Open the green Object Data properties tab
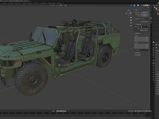Screen dimensions: 159x119 click(153, 75)
